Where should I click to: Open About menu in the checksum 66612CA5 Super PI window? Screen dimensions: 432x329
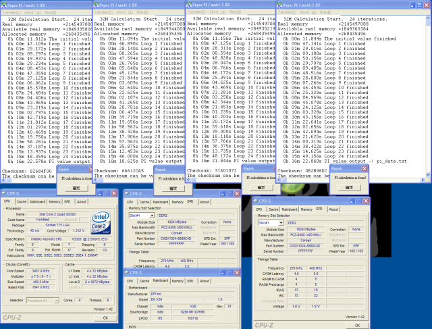tap(124, 12)
